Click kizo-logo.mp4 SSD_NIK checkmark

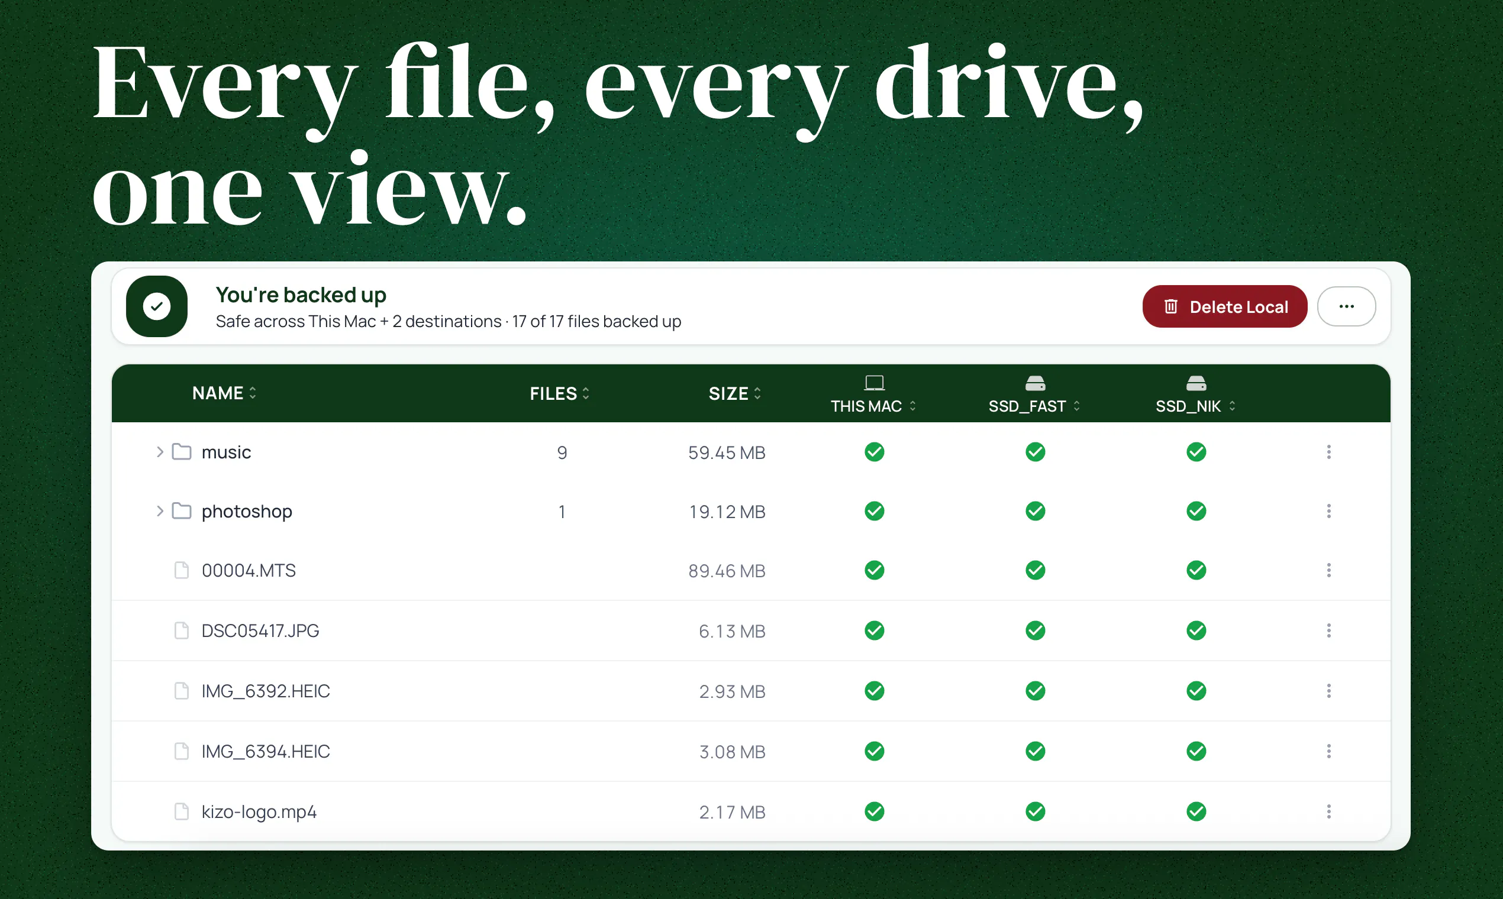click(1196, 812)
